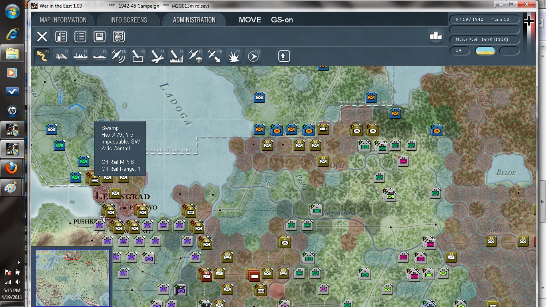Screen dimensions: 546x307
Task: Click the weather condition indicator
Action: click(485, 51)
